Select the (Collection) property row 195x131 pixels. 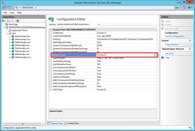(104, 33)
